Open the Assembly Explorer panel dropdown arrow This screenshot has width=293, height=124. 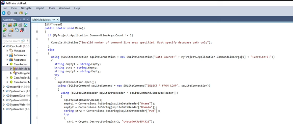[20, 20]
